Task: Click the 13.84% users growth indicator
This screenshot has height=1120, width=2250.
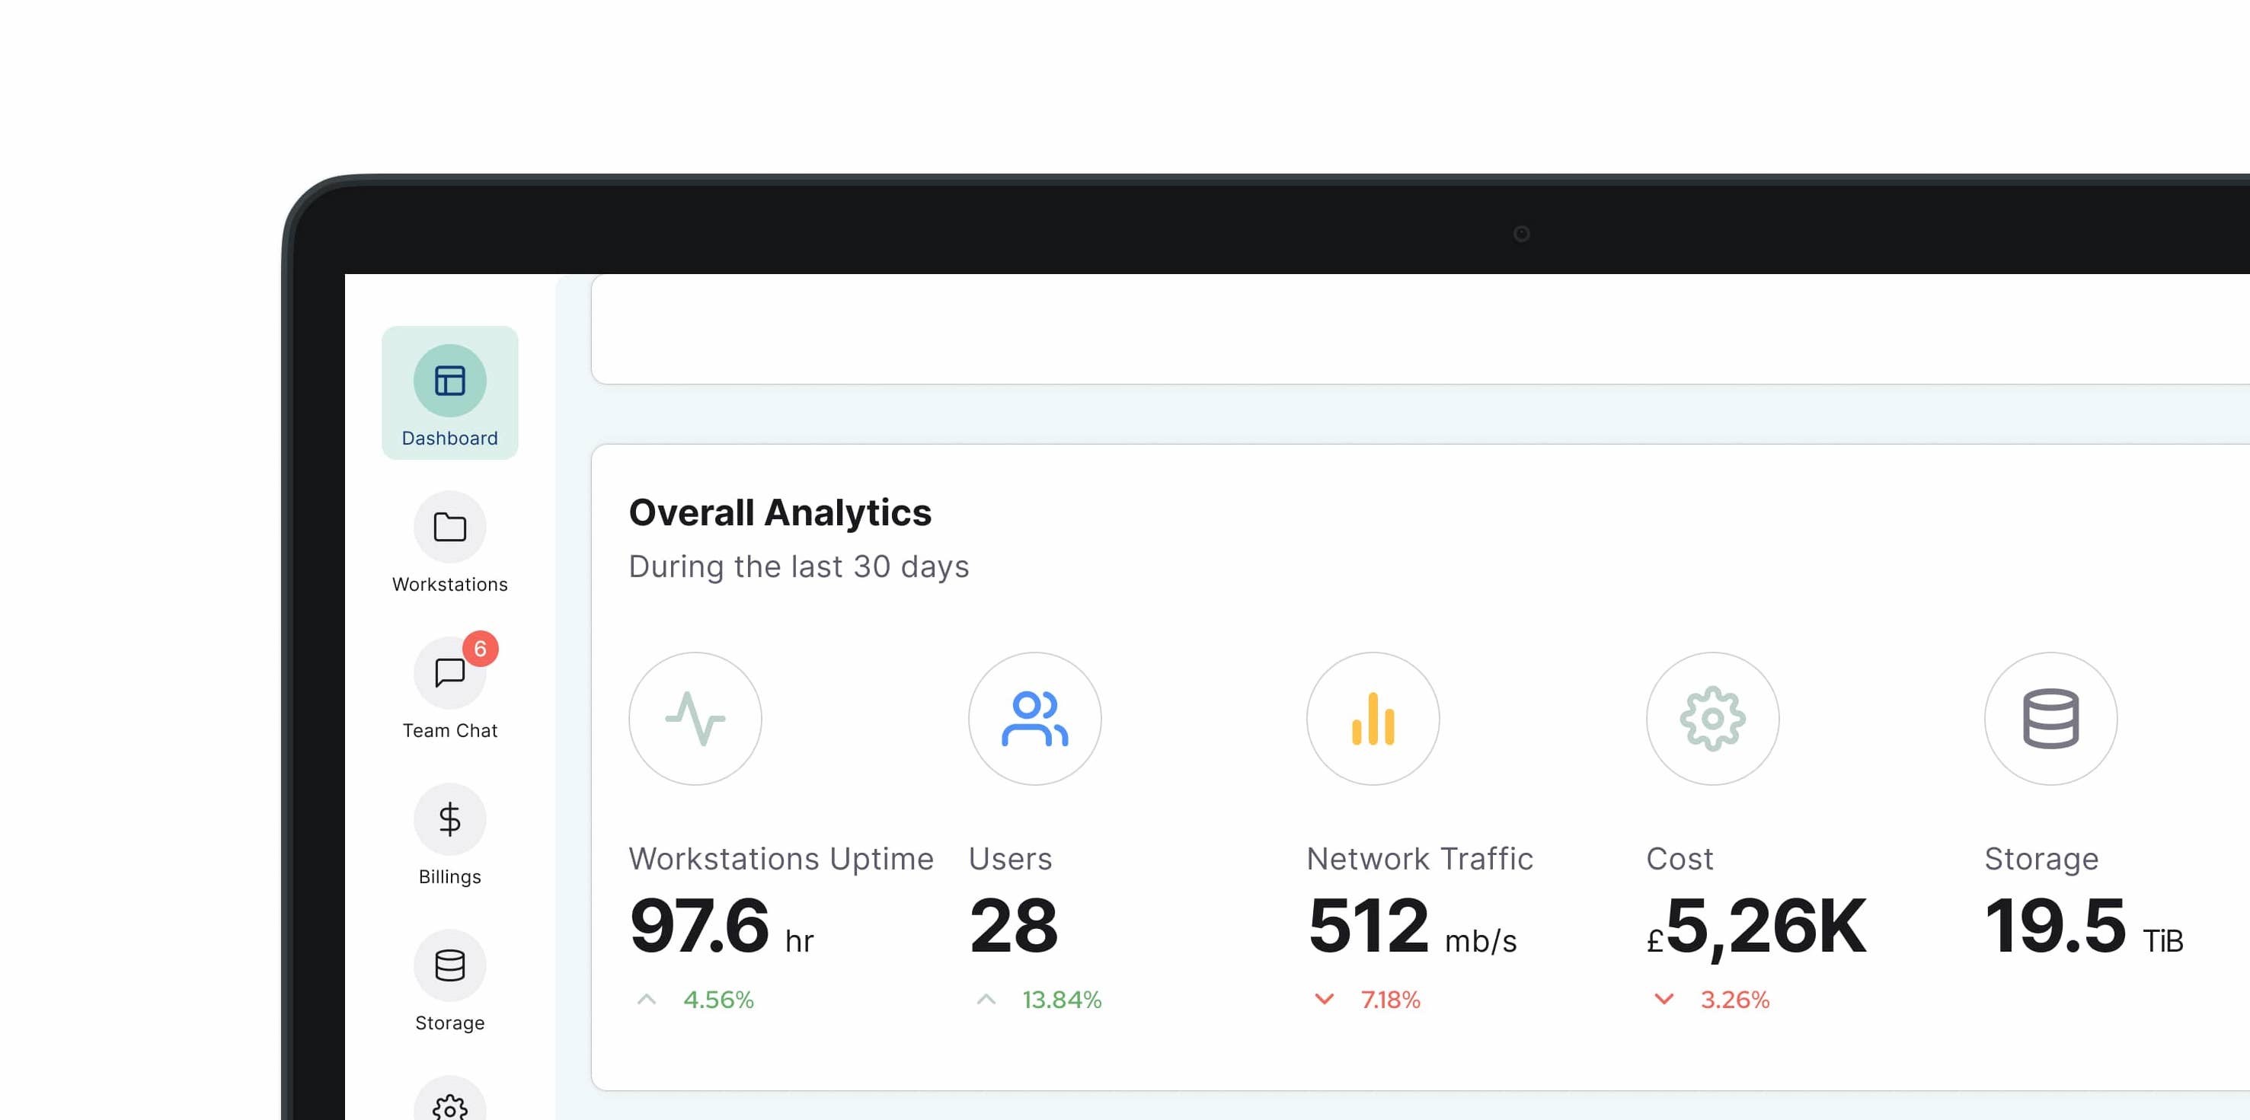Action: point(1062,1000)
